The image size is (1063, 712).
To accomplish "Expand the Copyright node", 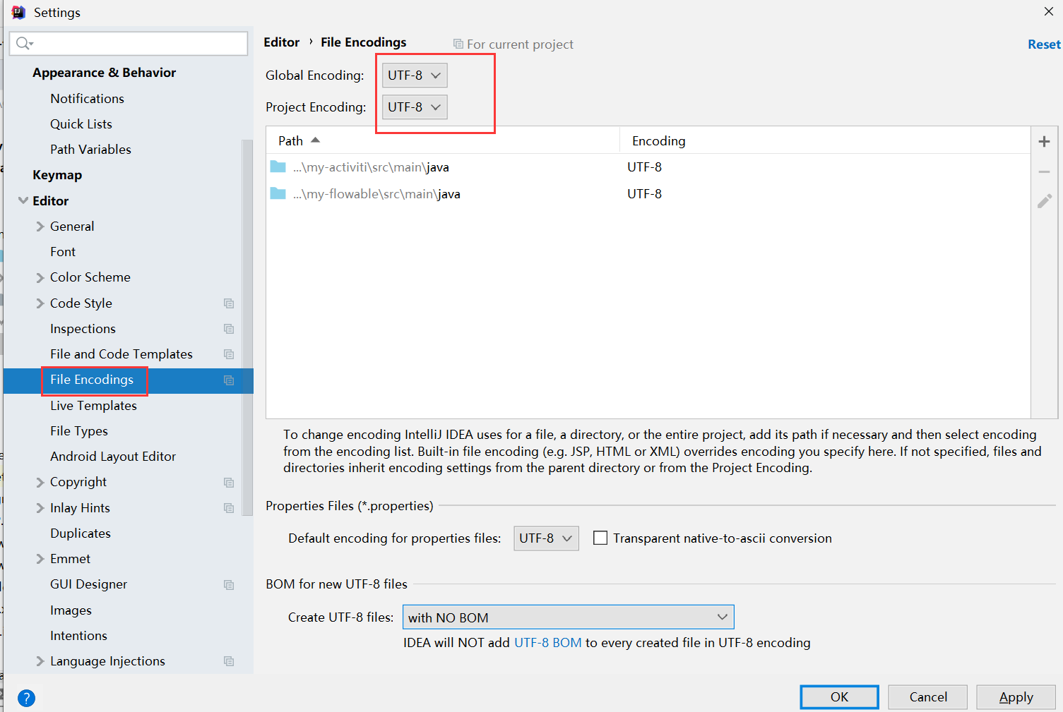I will pyautogui.click(x=40, y=483).
